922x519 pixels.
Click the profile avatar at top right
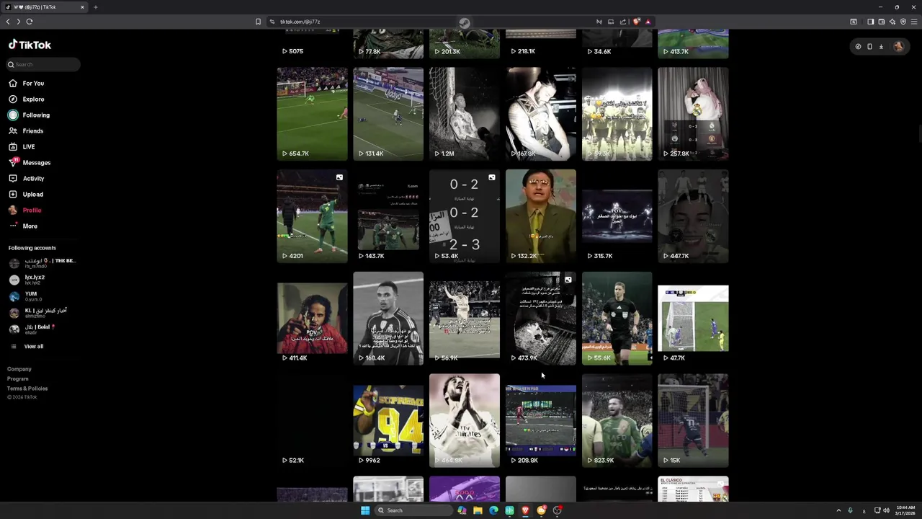tap(898, 46)
